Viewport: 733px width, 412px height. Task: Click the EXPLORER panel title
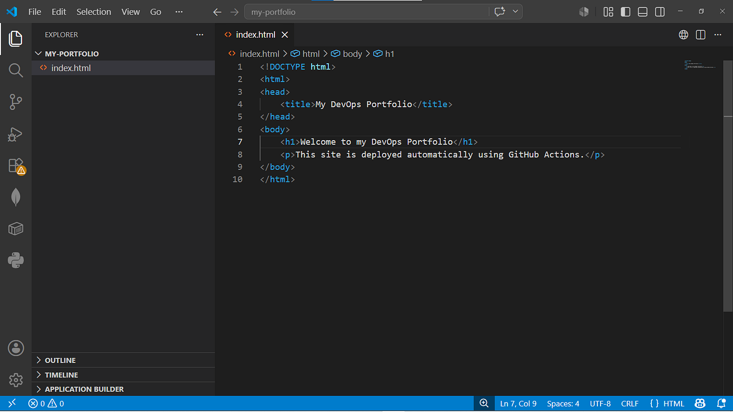pos(61,35)
